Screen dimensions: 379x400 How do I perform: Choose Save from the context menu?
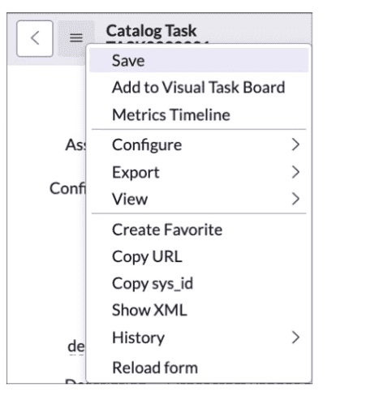(199, 60)
